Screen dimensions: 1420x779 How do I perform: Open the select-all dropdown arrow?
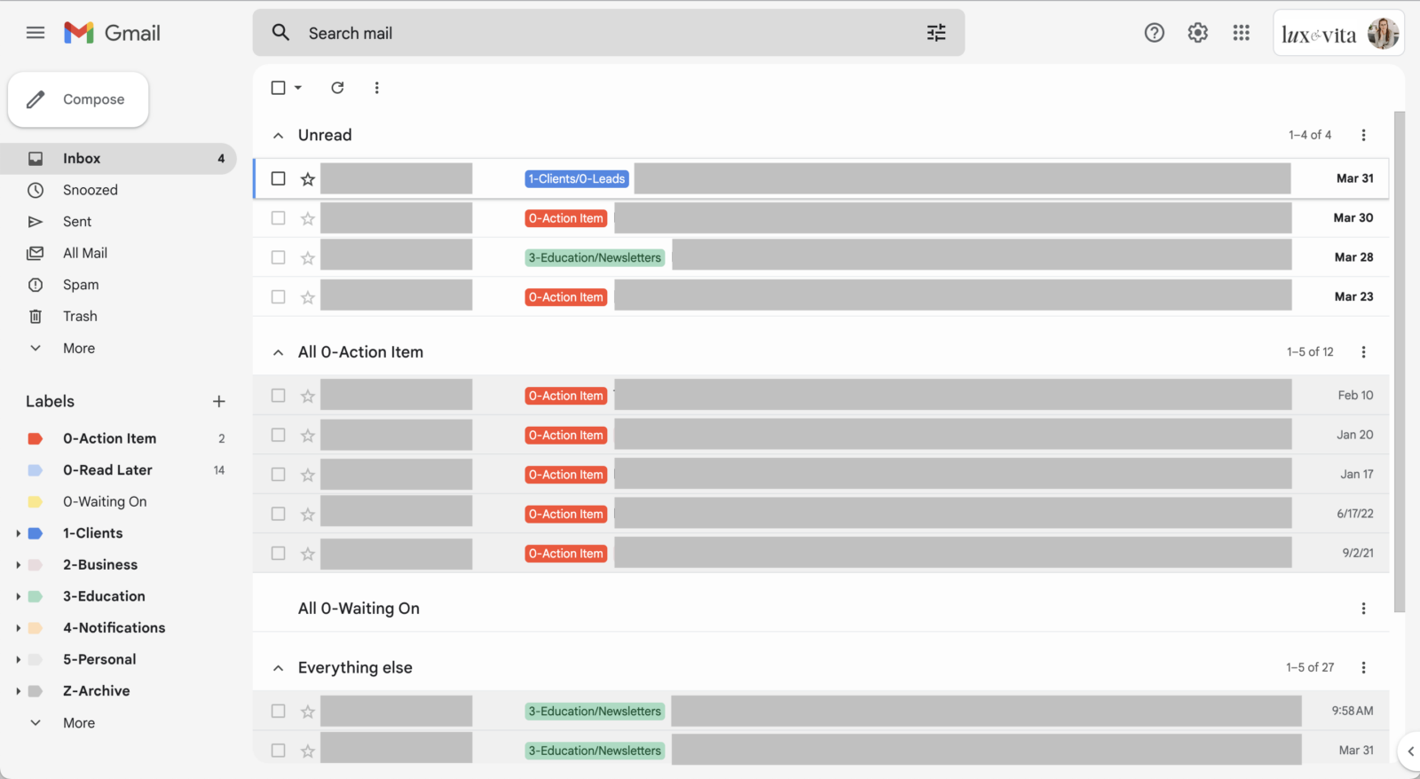pos(298,88)
